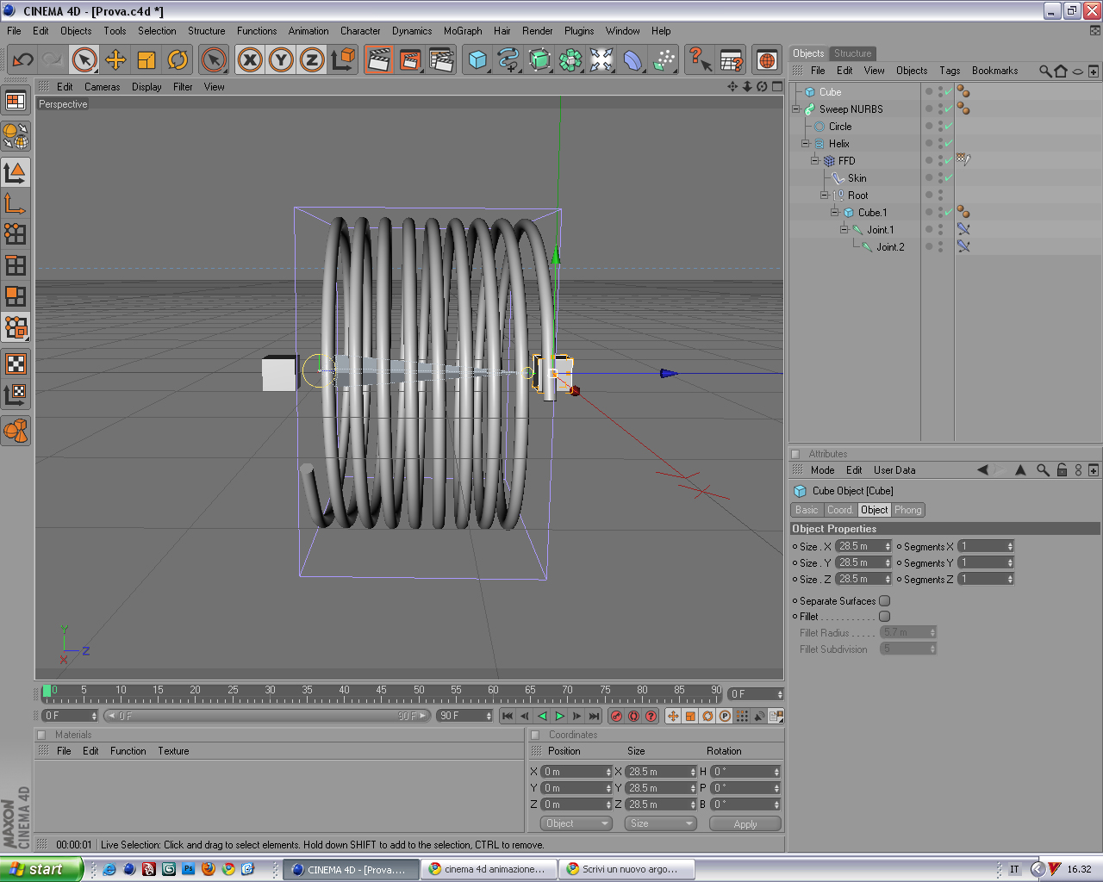The image size is (1103, 882).
Task: Click the Apply button in Coordinates
Action: (x=745, y=823)
